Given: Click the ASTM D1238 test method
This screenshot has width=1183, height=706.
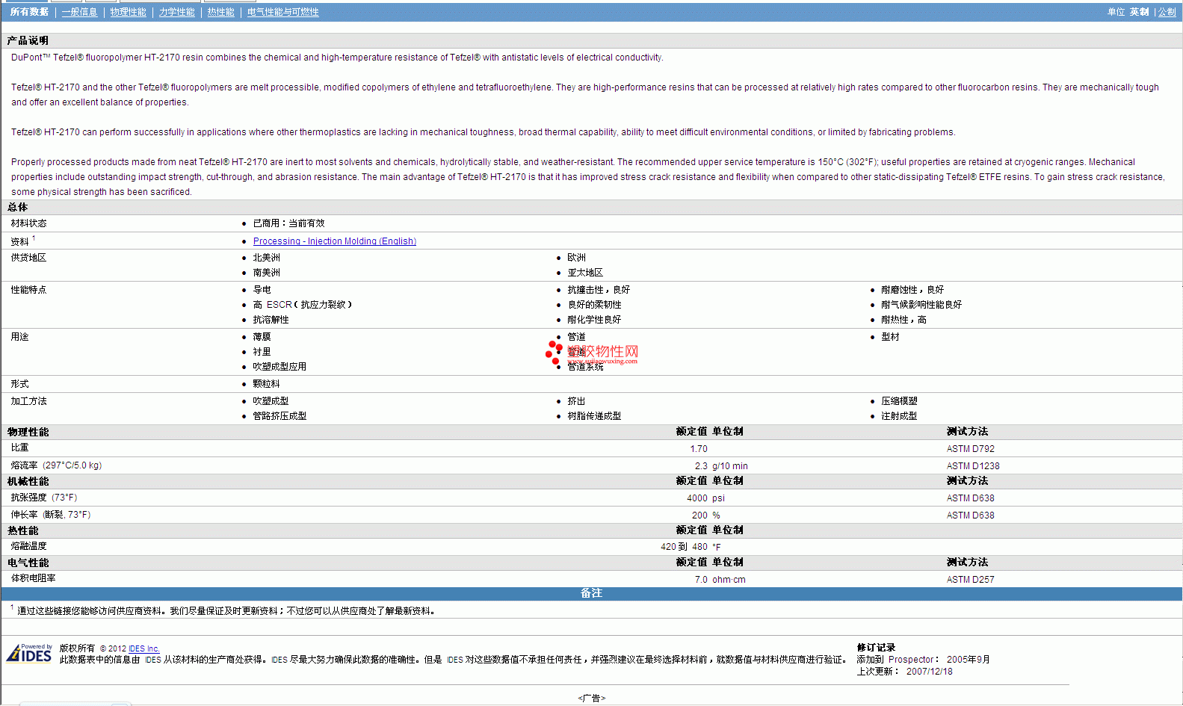Looking at the screenshot, I should 972,466.
